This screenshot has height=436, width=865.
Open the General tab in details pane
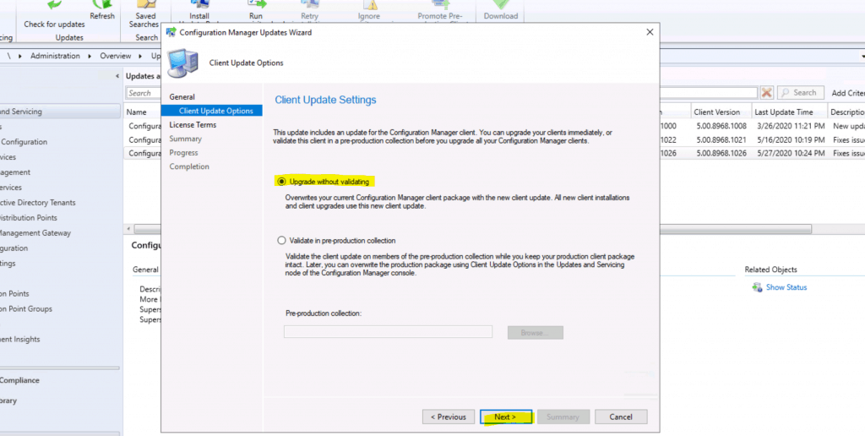click(145, 270)
